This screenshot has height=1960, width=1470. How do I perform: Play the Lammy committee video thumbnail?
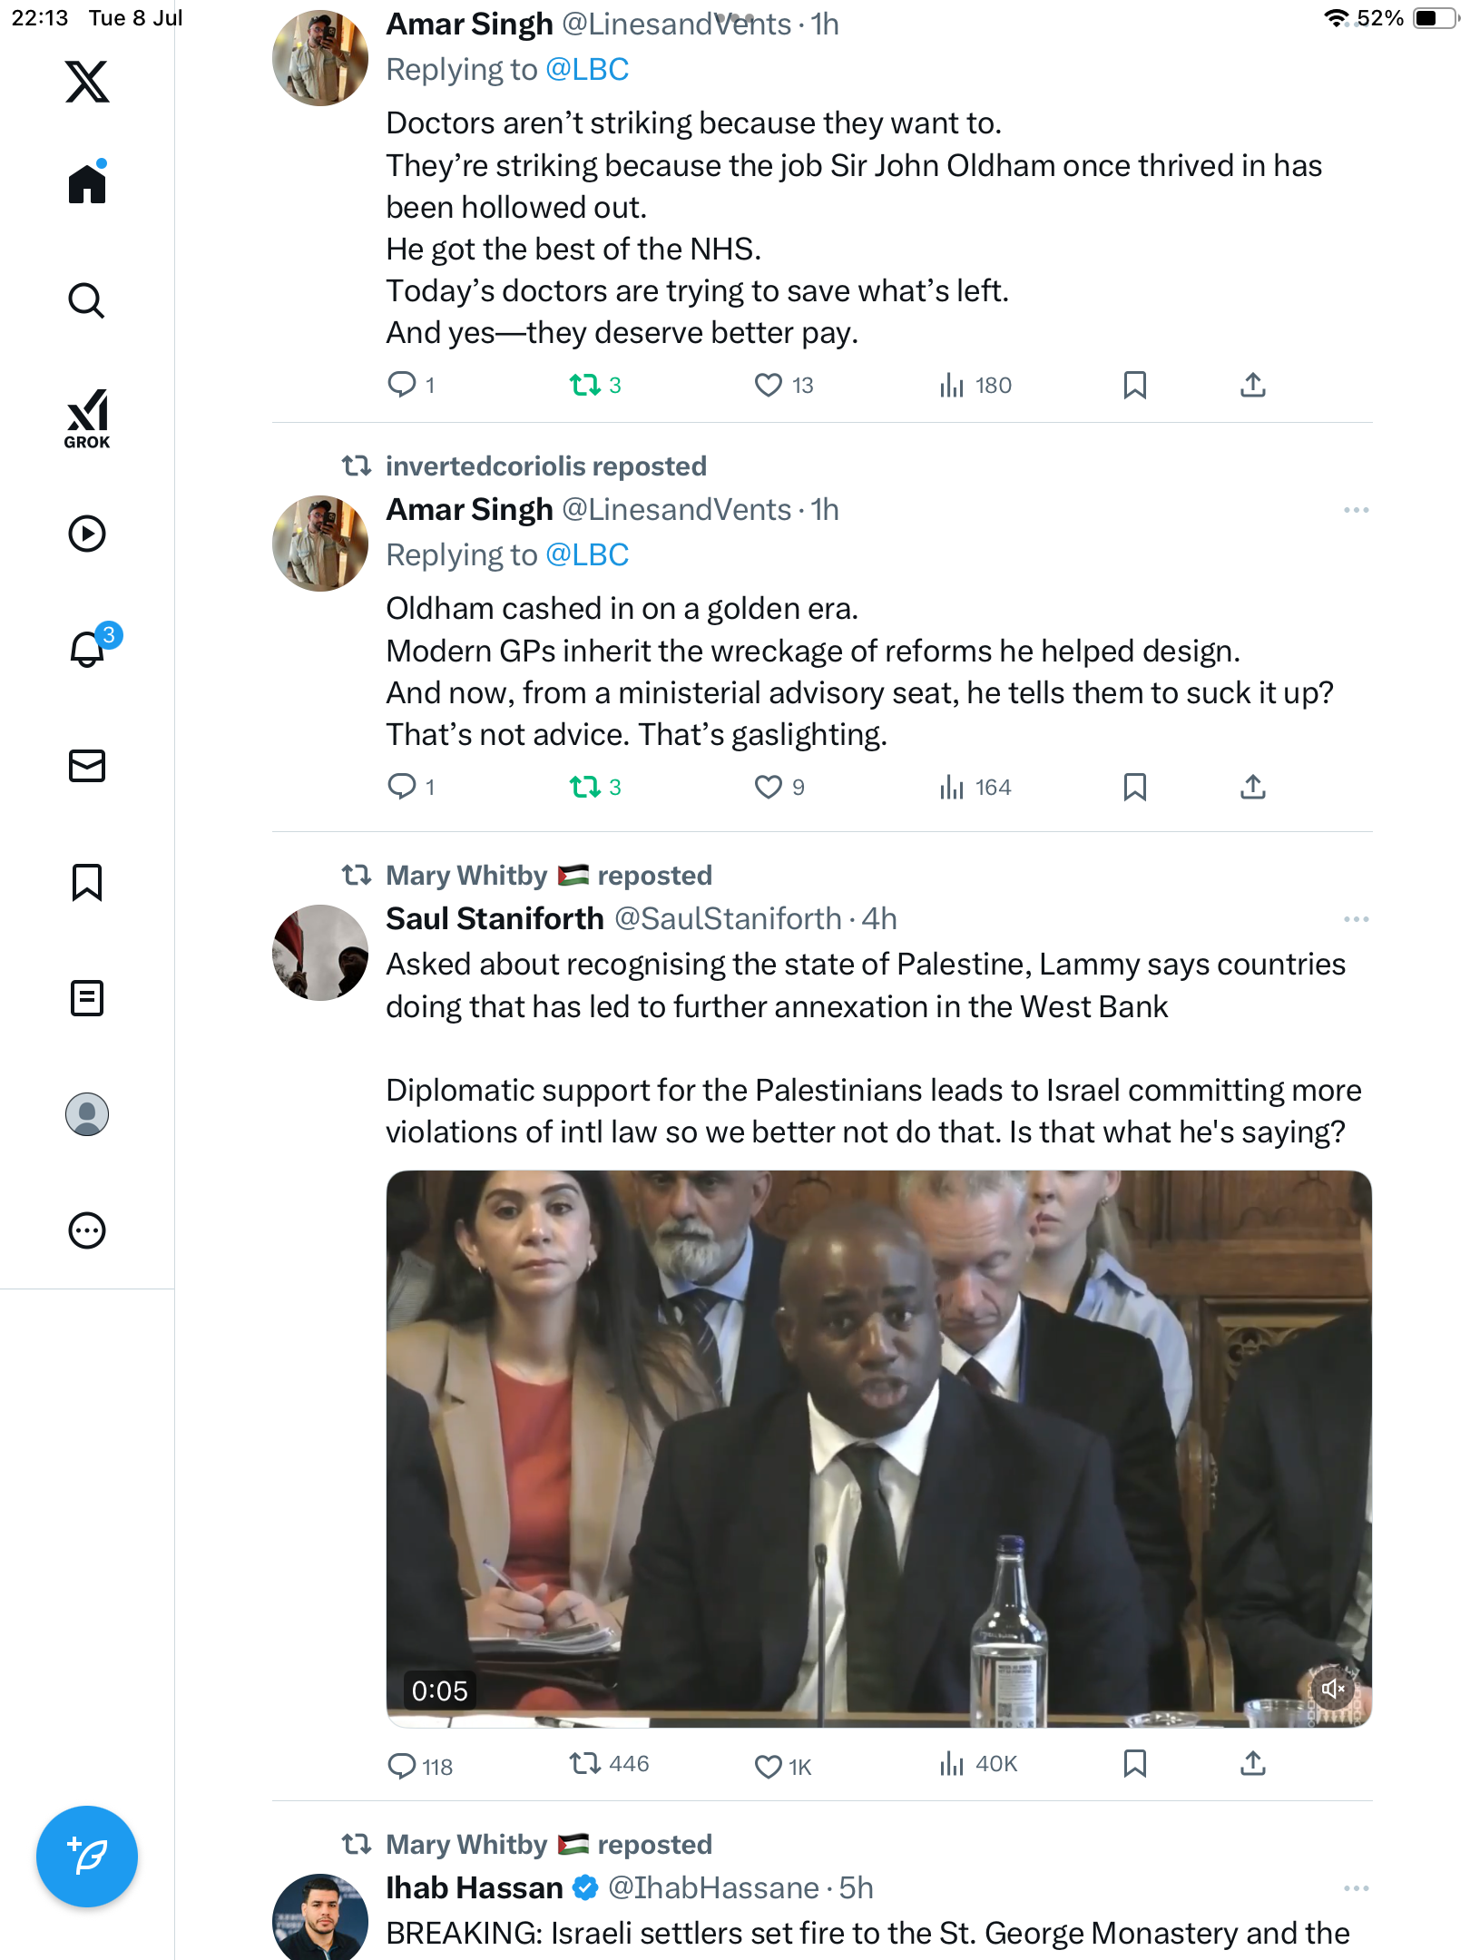point(878,1449)
